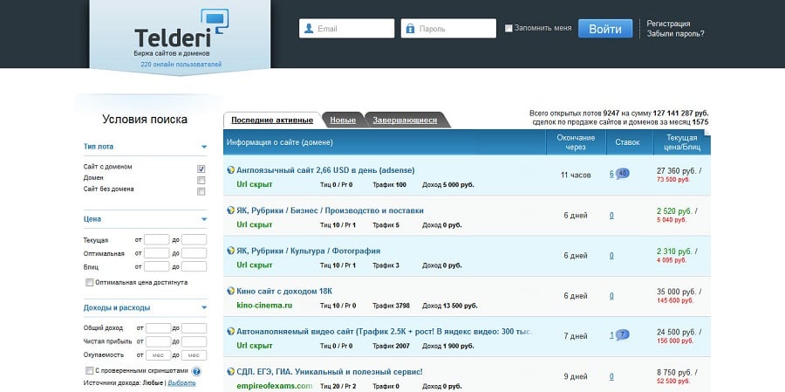Open the Регистрация link

[x=668, y=24]
